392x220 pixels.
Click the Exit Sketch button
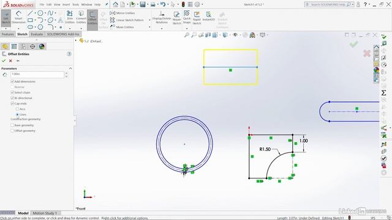tap(6, 18)
